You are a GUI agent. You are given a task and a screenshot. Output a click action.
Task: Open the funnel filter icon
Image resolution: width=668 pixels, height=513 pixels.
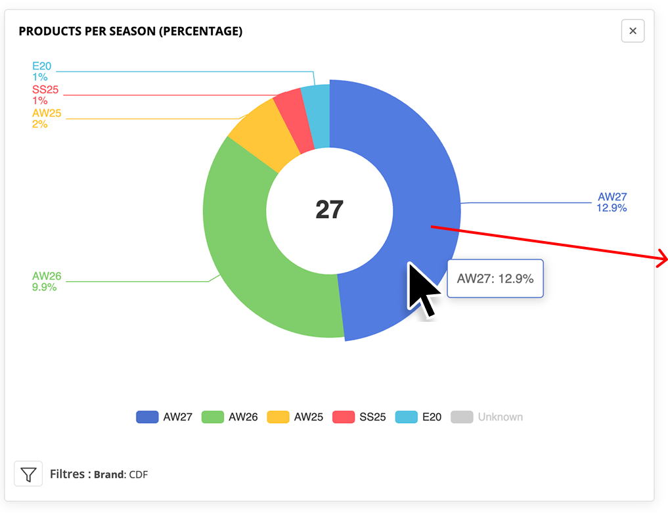tap(28, 474)
